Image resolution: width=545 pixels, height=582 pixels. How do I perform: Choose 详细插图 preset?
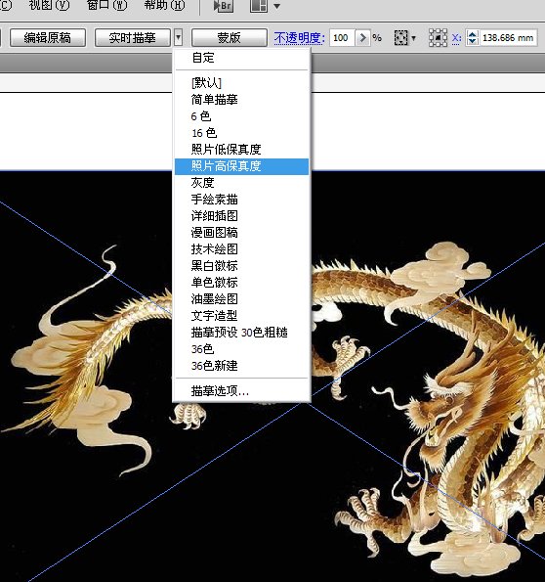[x=241, y=216]
